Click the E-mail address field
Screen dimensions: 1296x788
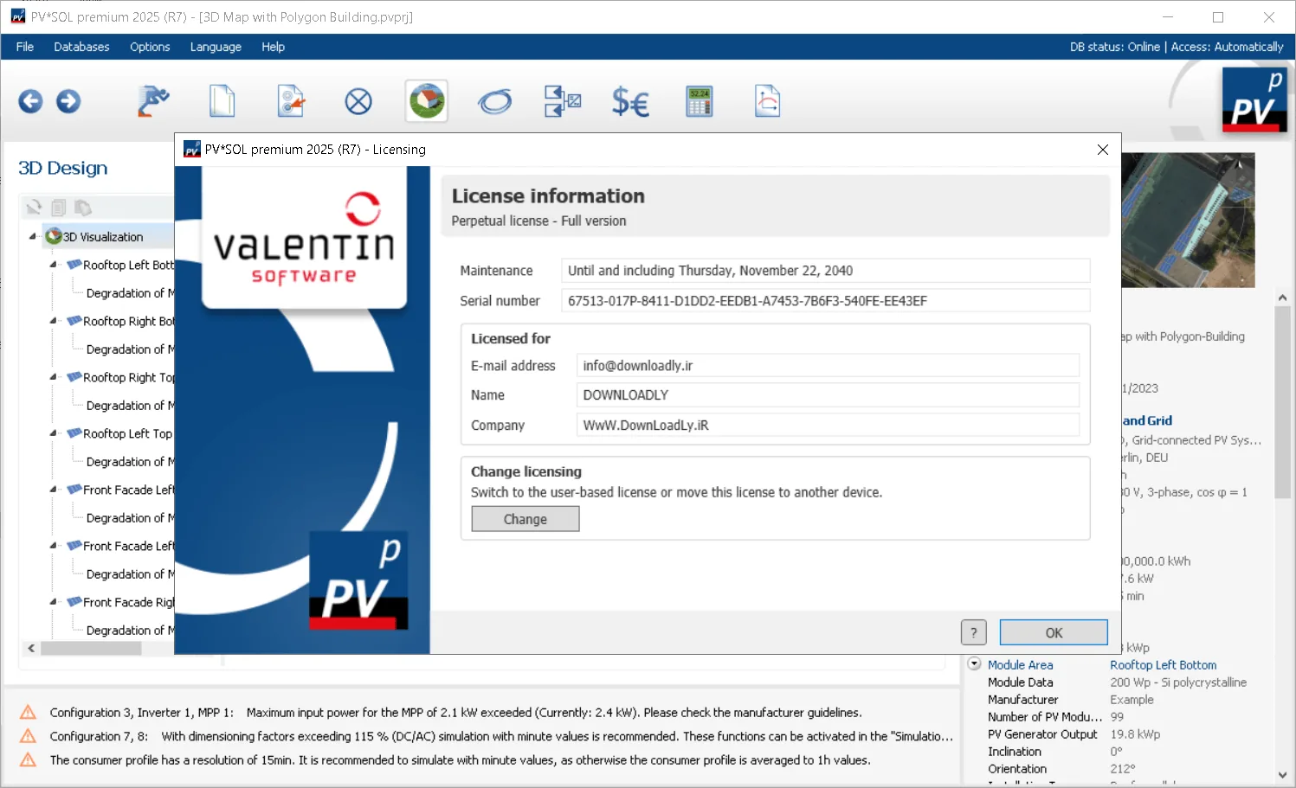[828, 366]
